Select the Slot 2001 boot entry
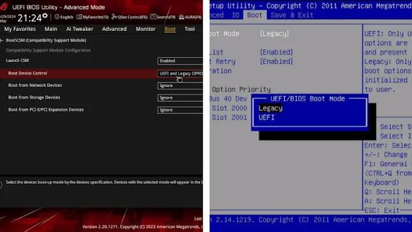412x232 pixels. 229,117
